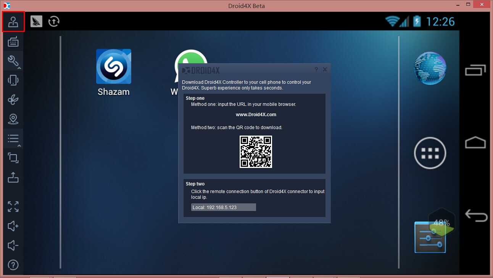
Task: Click the Droid4X logo in window title bar
Action: (6, 5)
